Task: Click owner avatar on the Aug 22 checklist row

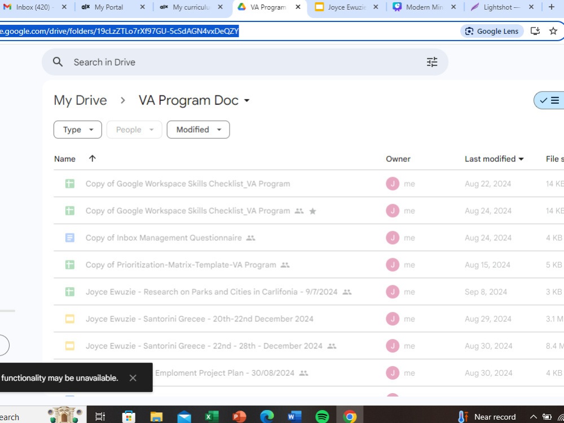Action: click(x=393, y=184)
